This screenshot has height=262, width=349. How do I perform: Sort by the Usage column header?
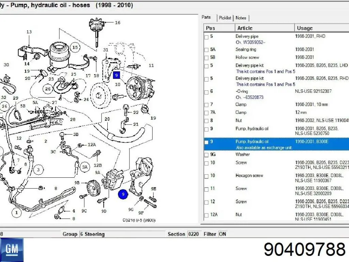coord(322,28)
